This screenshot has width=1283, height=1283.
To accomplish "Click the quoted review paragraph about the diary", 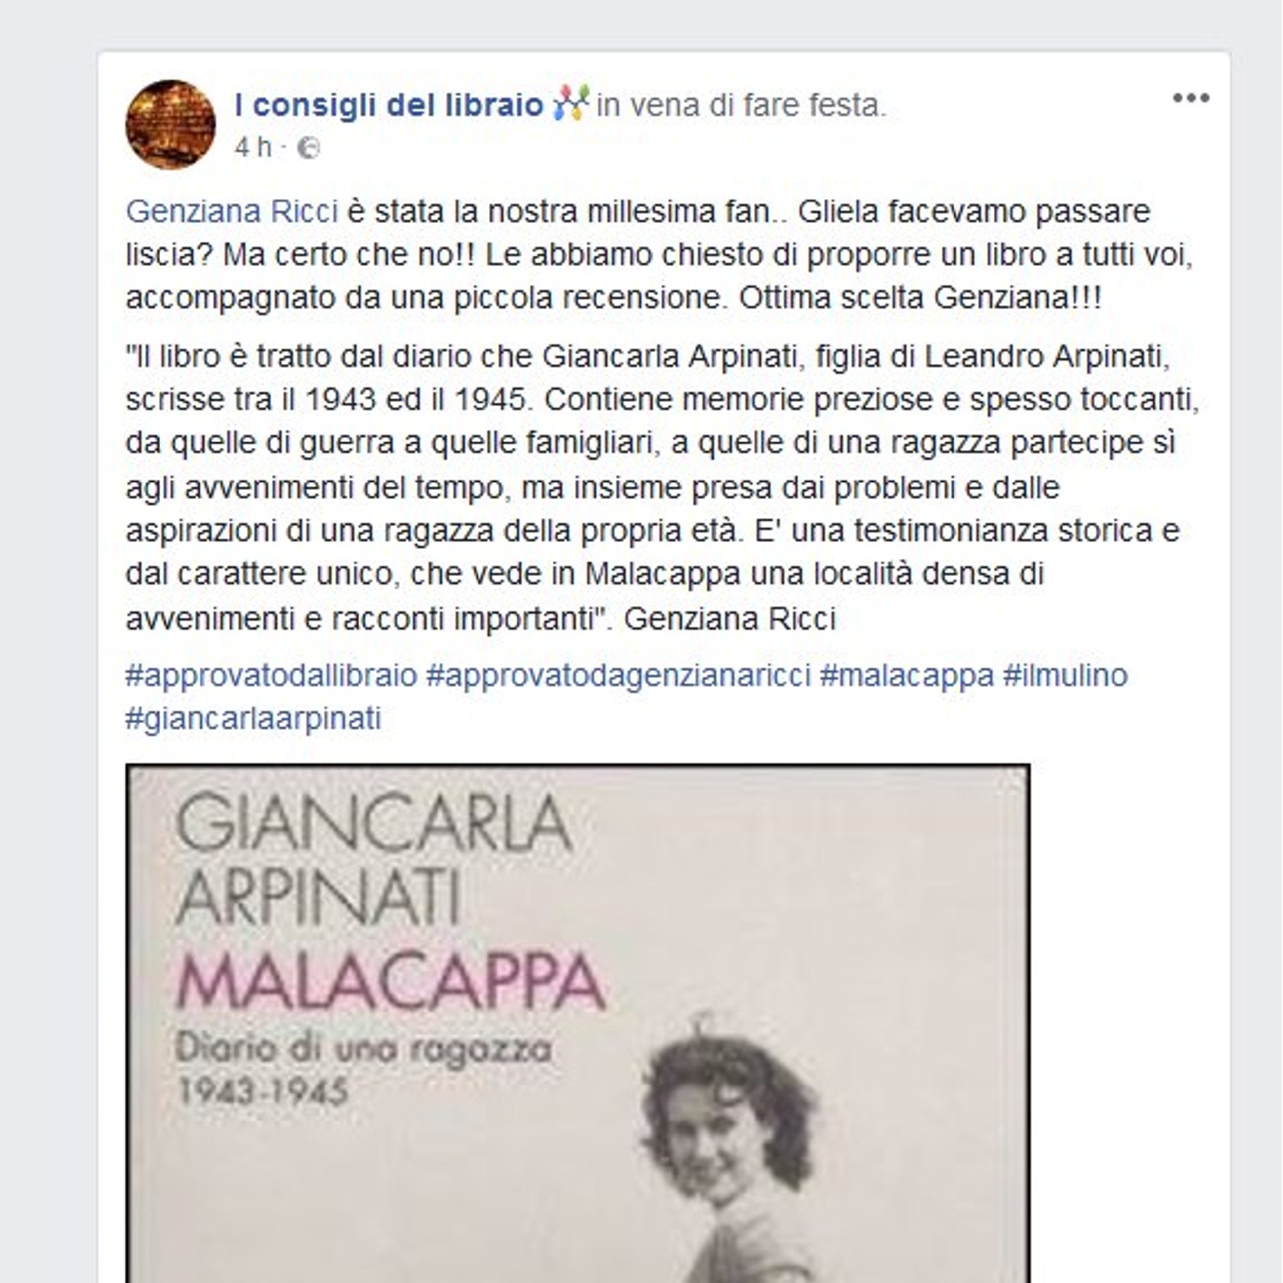I will click(x=662, y=486).
